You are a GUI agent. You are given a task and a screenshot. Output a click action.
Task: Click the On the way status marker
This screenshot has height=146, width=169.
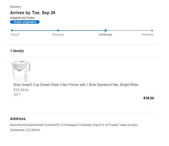pos(105,30)
